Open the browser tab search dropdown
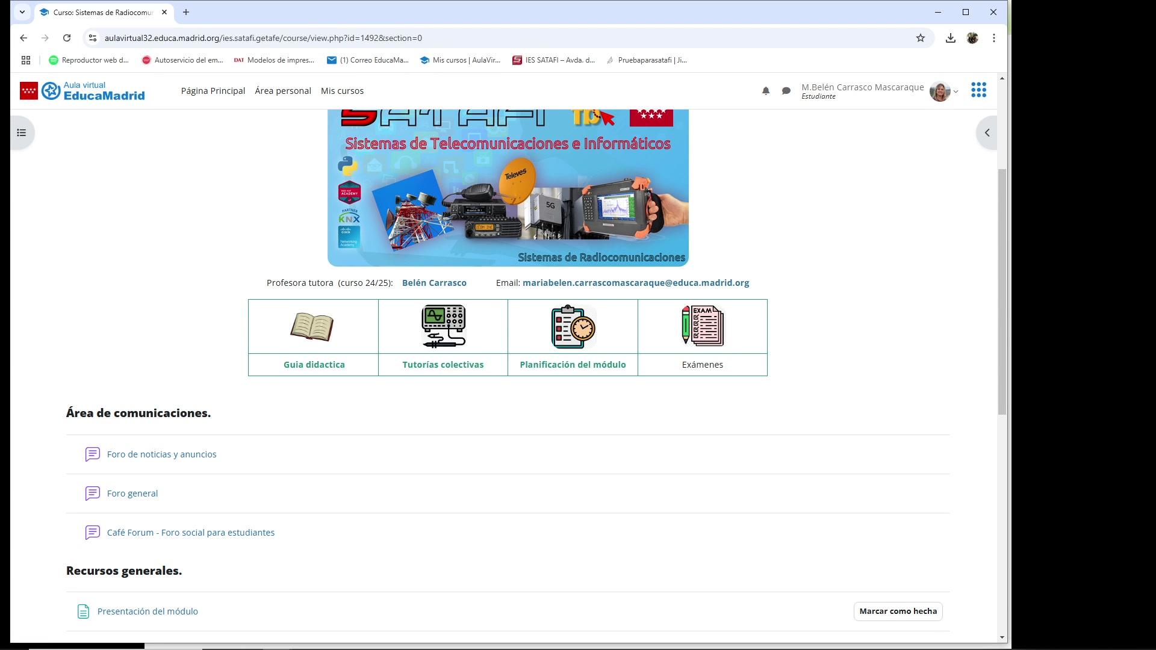 [x=22, y=12]
